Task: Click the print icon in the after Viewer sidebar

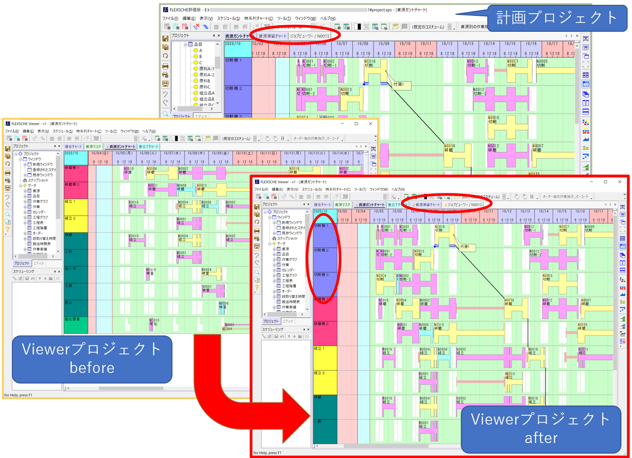Action: click(257, 231)
